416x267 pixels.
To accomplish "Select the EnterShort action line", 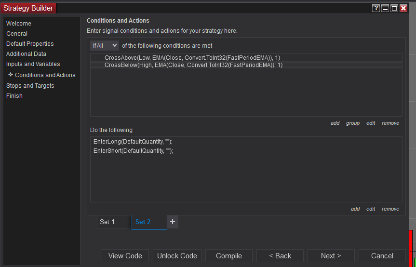I will click(133, 151).
